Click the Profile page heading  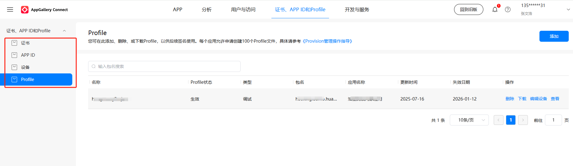pyautogui.click(x=98, y=33)
